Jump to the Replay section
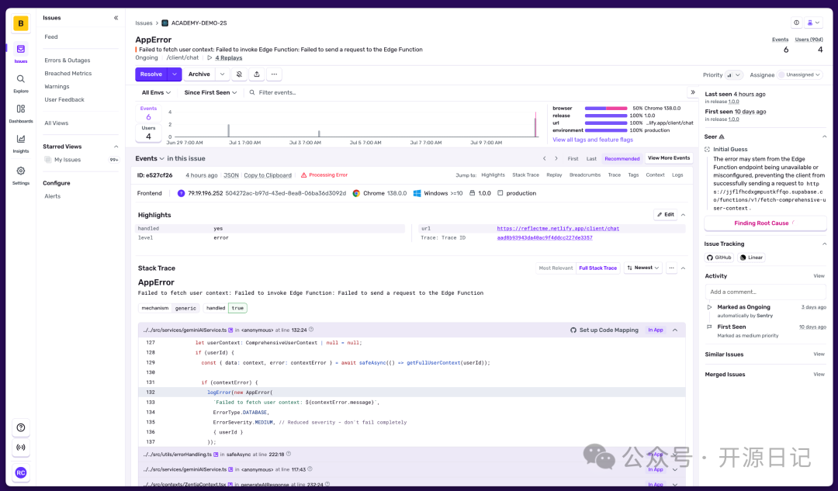The image size is (838, 491). [554, 175]
